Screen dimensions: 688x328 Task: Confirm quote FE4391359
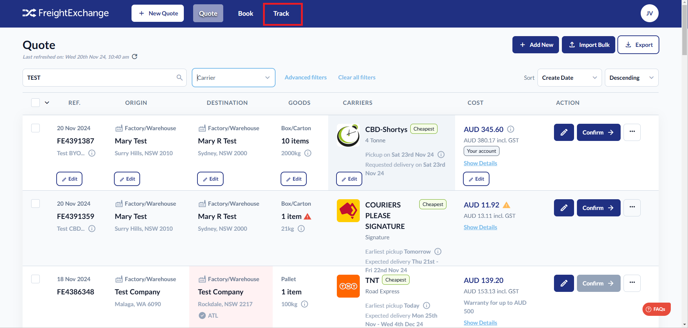[599, 208]
